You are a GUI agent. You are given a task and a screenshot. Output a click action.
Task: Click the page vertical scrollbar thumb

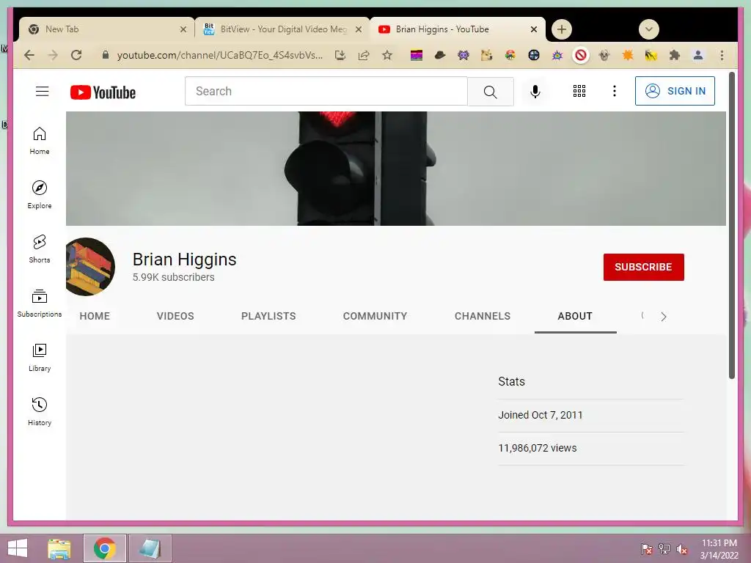[x=731, y=225]
